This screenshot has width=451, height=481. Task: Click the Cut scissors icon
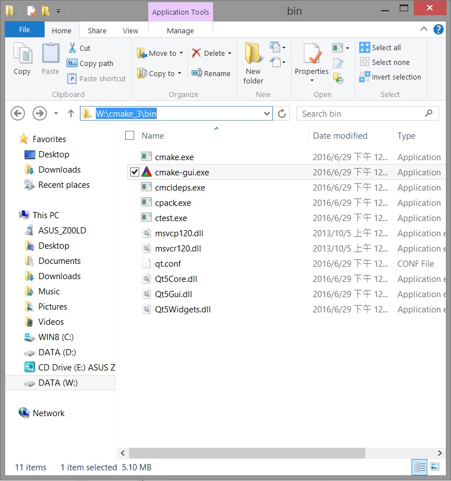72,48
